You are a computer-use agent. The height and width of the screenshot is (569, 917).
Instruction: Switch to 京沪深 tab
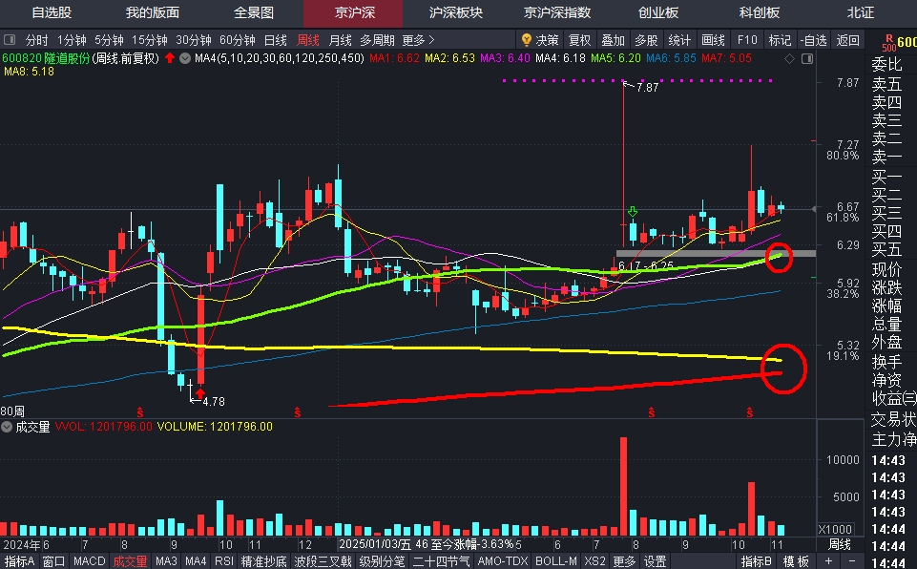point(354,12)
